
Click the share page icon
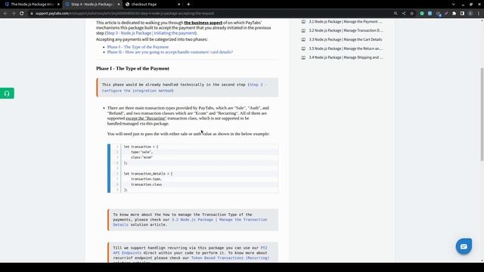tap(404, 14)
